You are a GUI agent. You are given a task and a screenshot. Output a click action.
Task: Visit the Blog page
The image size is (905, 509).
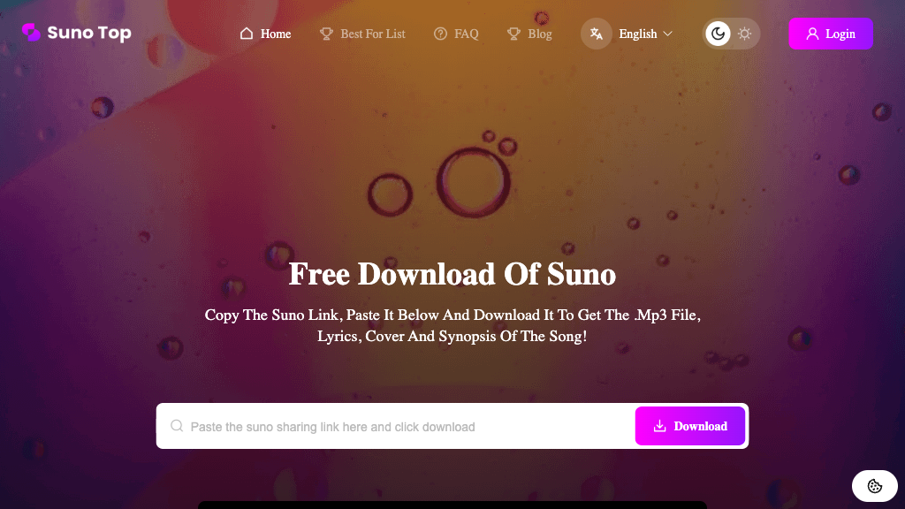[x=530, y=34]
